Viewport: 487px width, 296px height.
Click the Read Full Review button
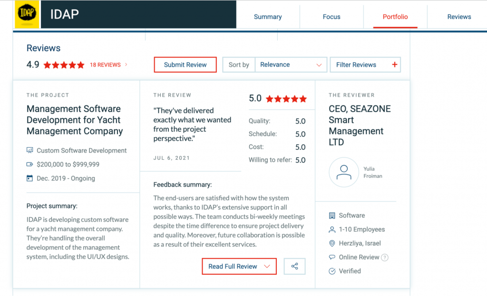[239, 266]
